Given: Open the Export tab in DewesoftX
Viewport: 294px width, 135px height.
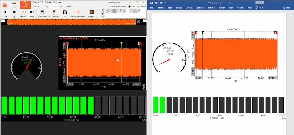Looking at the screenshot, I should pos(69,7).
